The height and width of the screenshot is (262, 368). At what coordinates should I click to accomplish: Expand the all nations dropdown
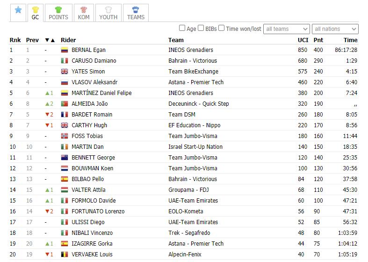click(x=335, y=29)
